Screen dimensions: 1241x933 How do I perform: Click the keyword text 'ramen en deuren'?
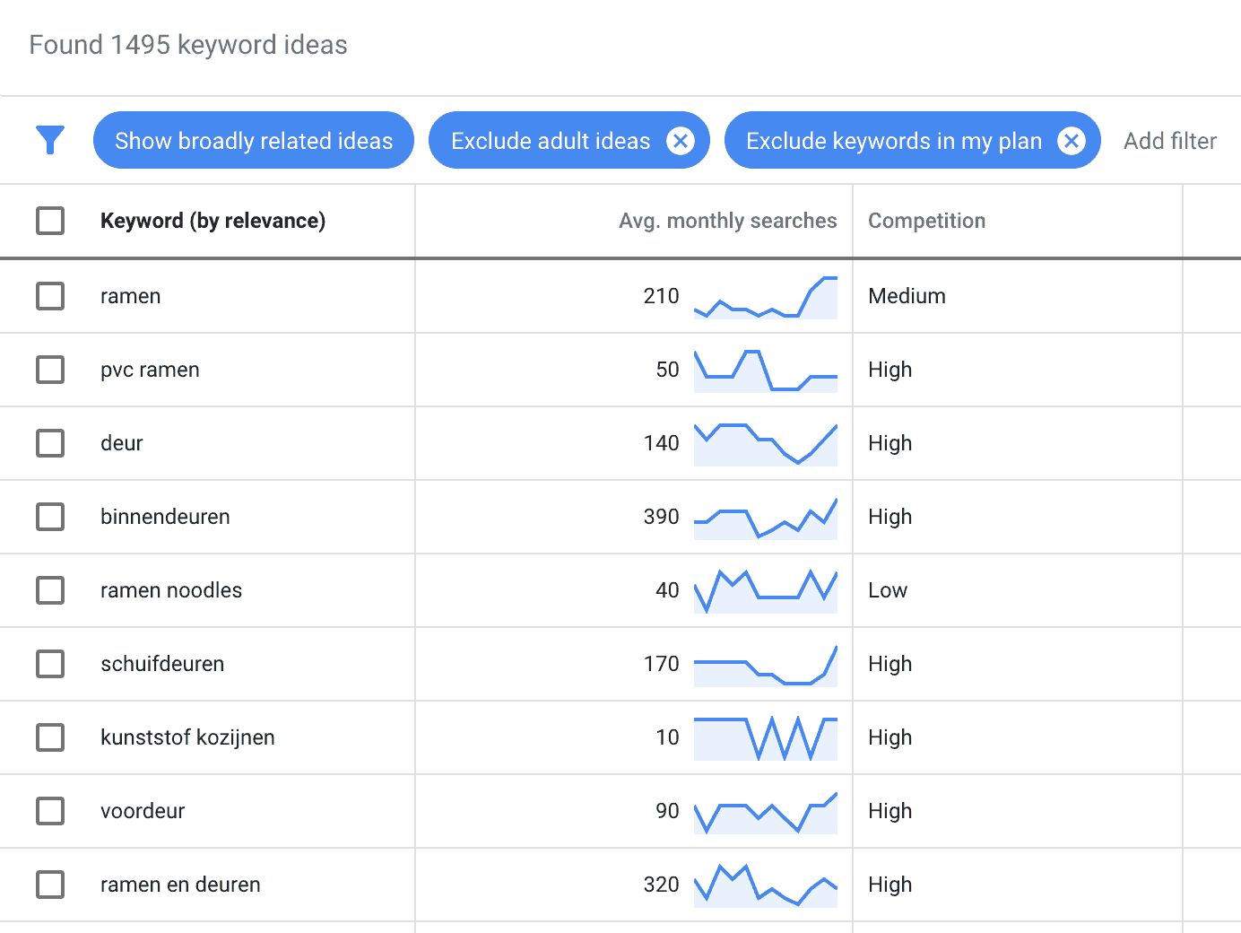click(x=180, y=885)
